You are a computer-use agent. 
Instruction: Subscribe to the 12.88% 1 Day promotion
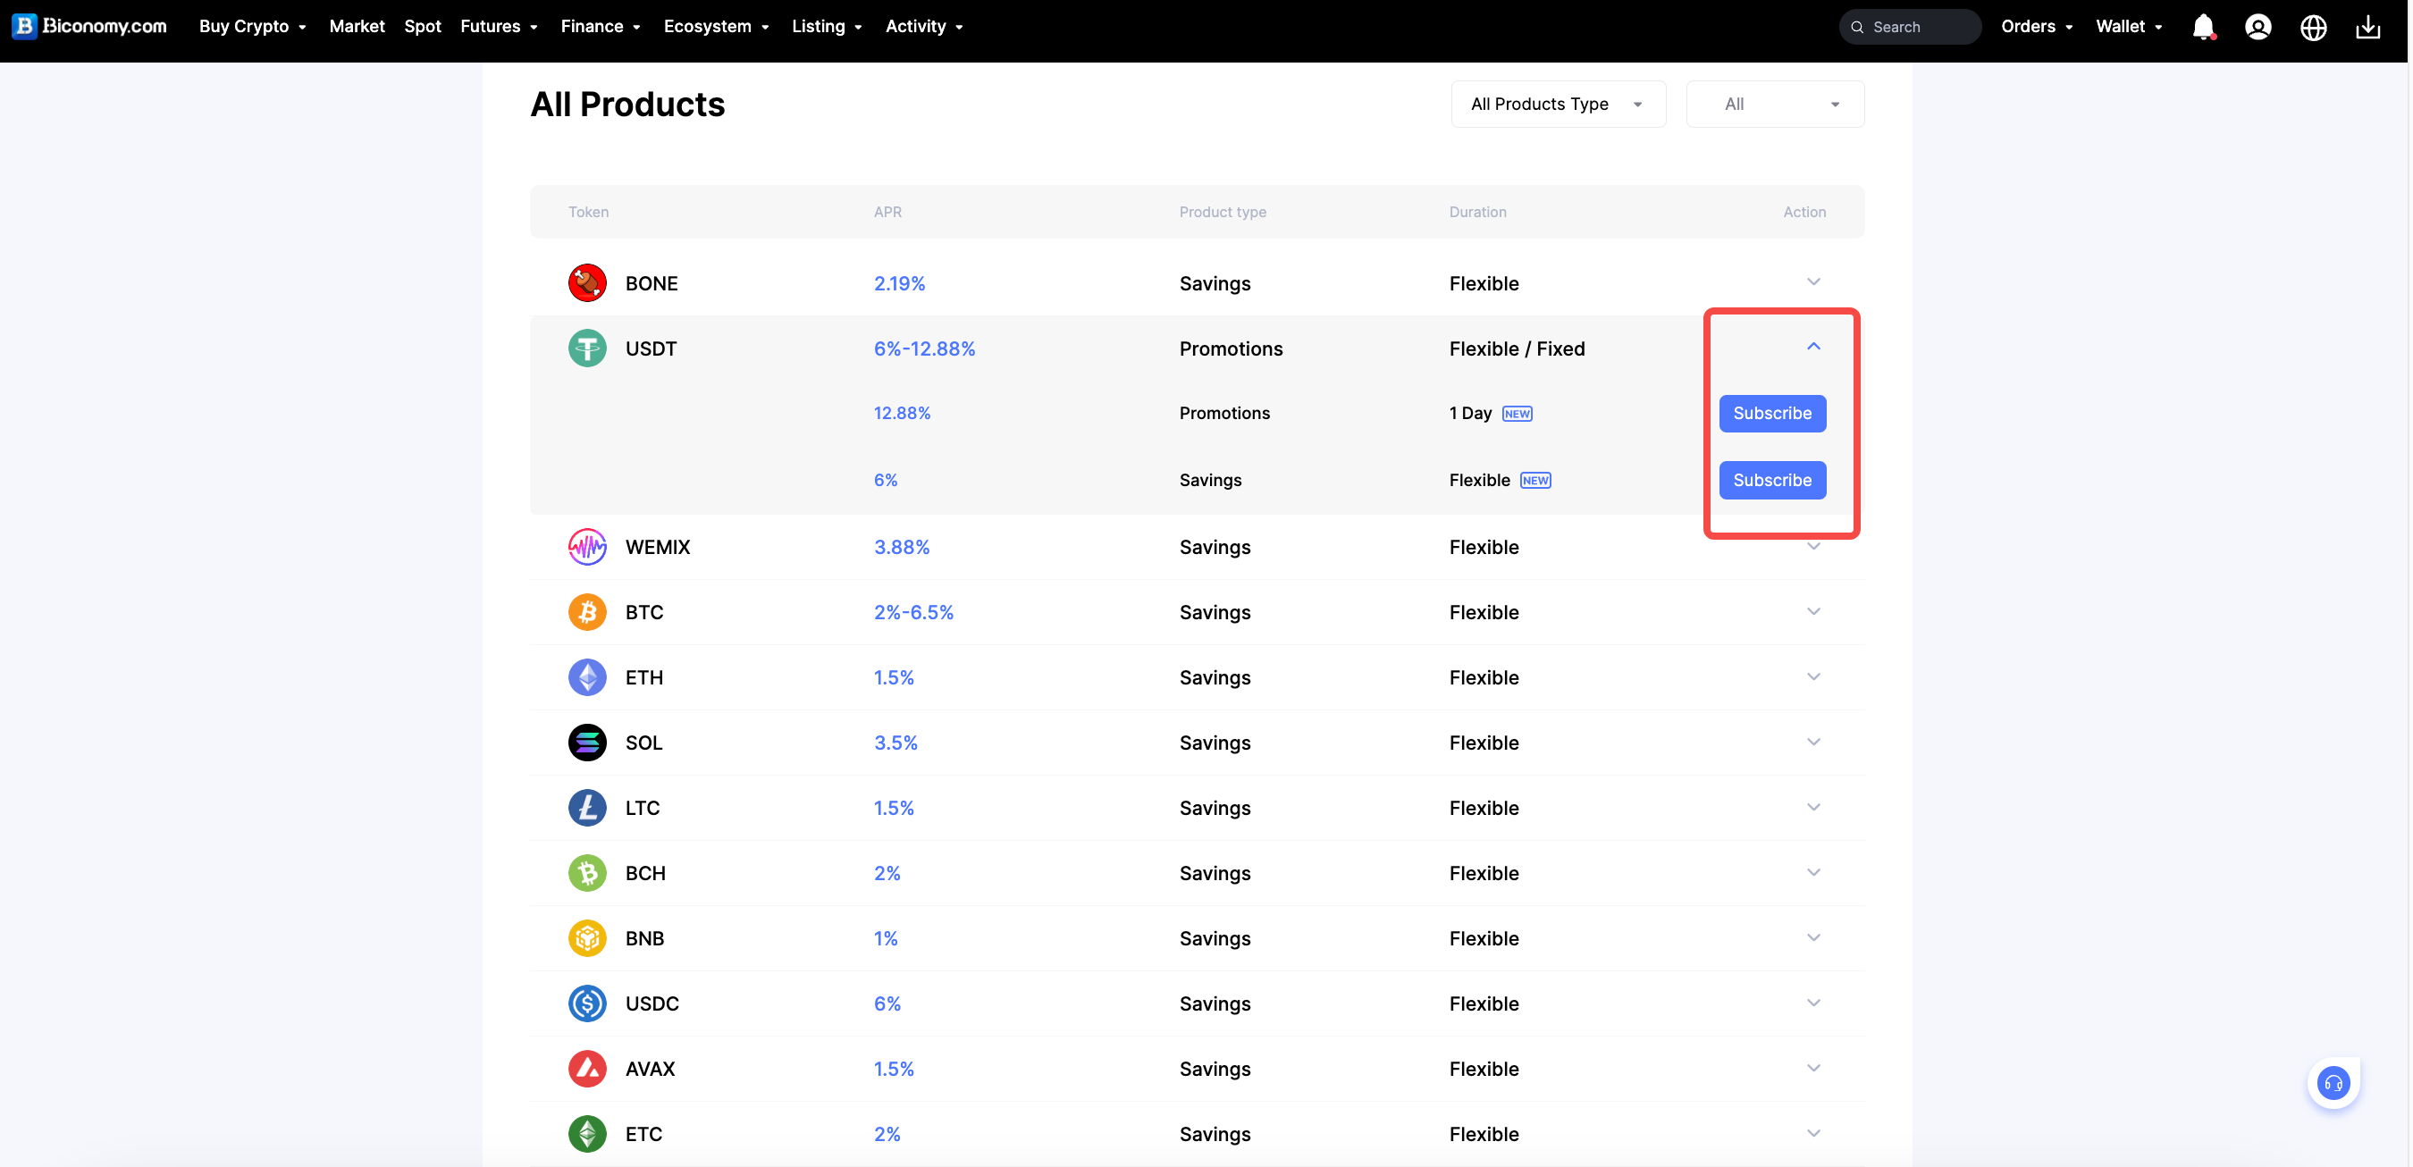tap(1771, 413)
